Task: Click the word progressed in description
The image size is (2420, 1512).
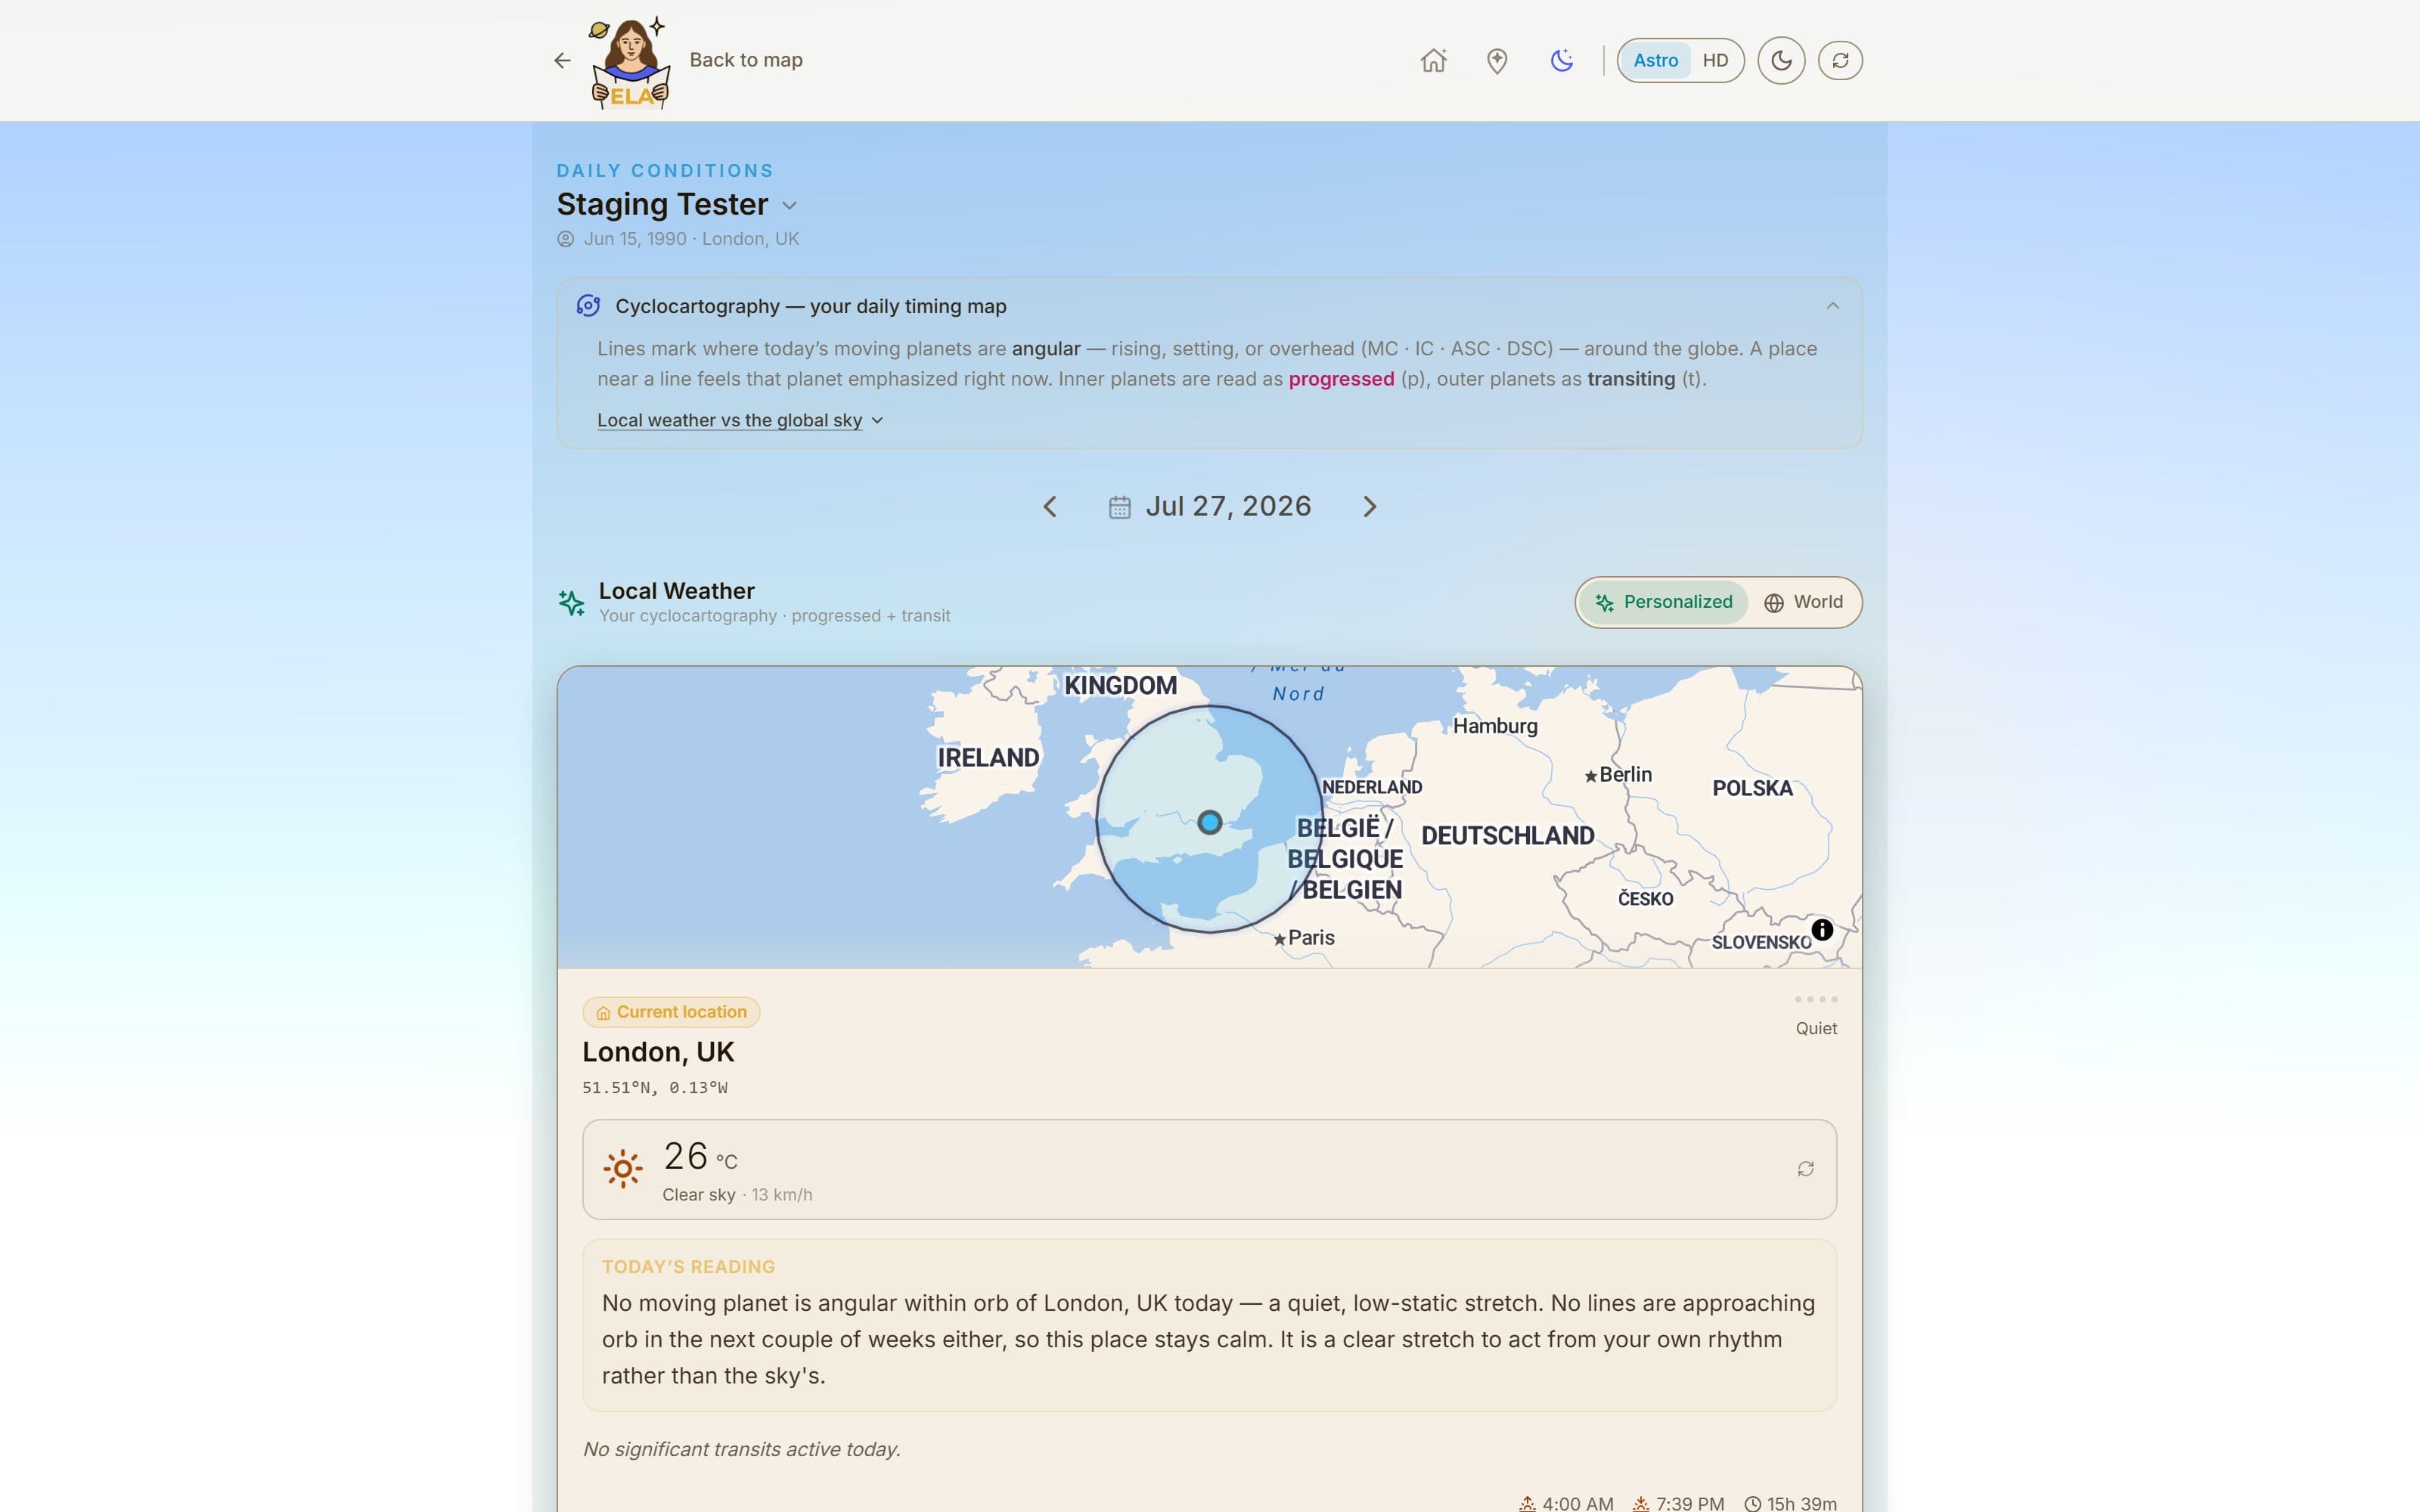Action: 1341,379
